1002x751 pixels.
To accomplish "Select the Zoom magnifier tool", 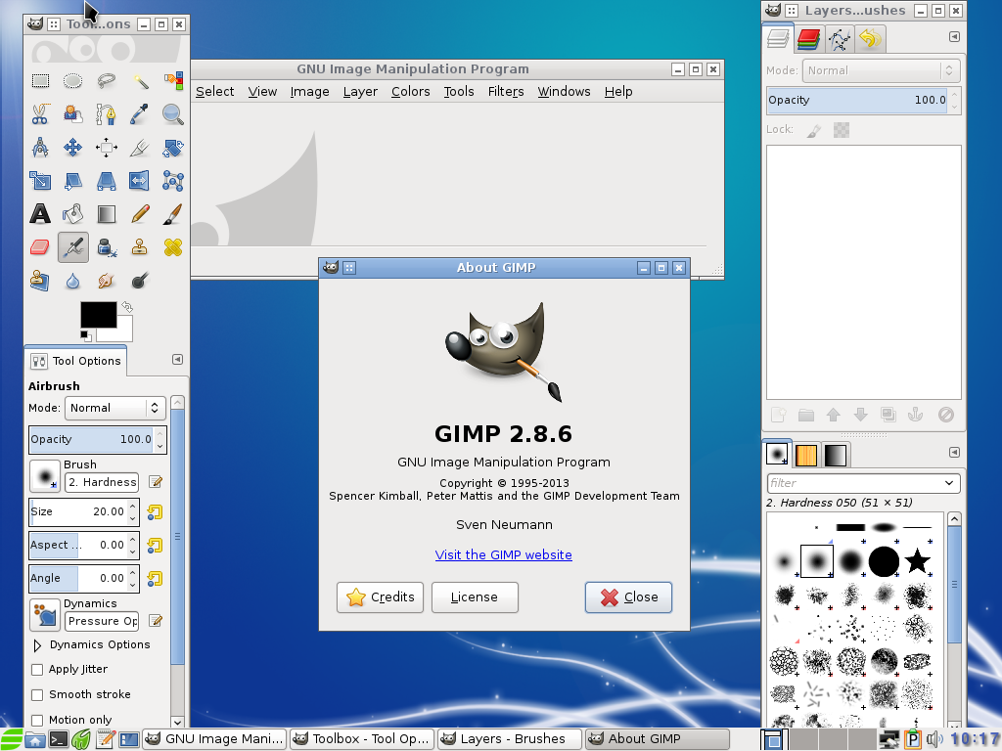I will point(172,114).
